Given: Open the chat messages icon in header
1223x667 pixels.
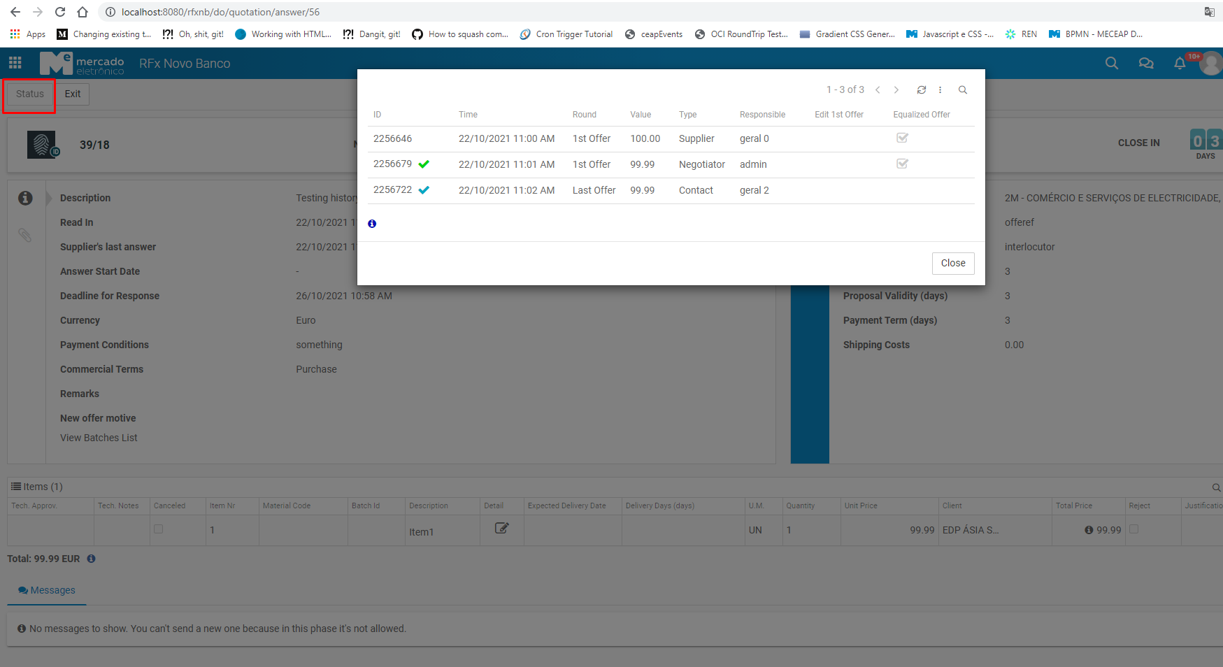Looking at the screenshot, I should (1146, 64).
